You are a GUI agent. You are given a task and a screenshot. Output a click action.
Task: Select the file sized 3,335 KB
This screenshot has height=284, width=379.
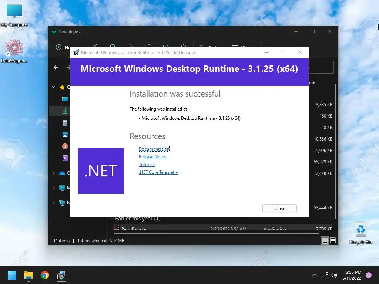324,105
